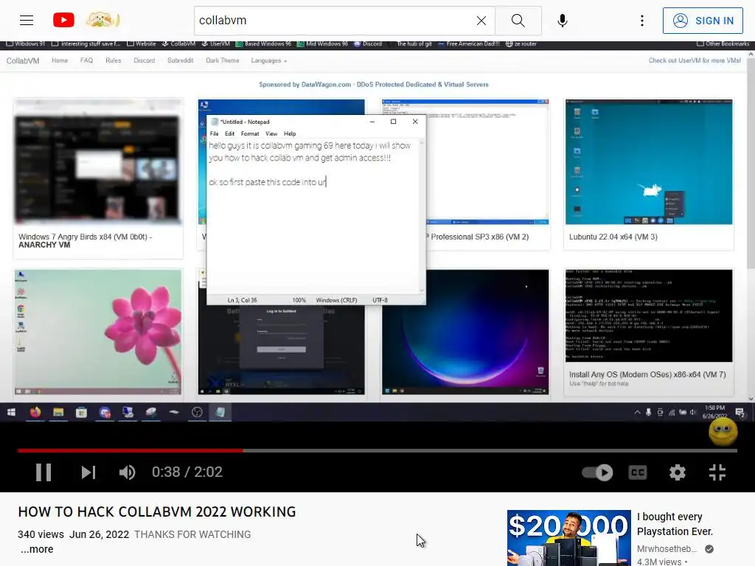Open the File menu in Notepad
Viewport: 755px width, 566px height.
click(215, 134)
